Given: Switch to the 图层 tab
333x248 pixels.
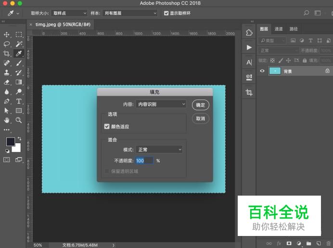Looking at the screenshot, I should tap(264, 29).
